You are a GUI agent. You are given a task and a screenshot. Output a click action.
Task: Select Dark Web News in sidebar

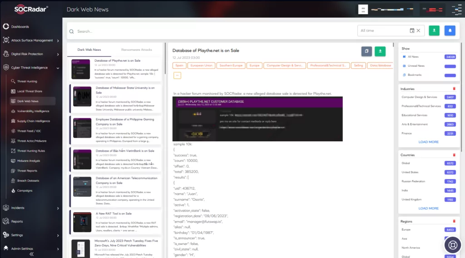tap(32, 101)
